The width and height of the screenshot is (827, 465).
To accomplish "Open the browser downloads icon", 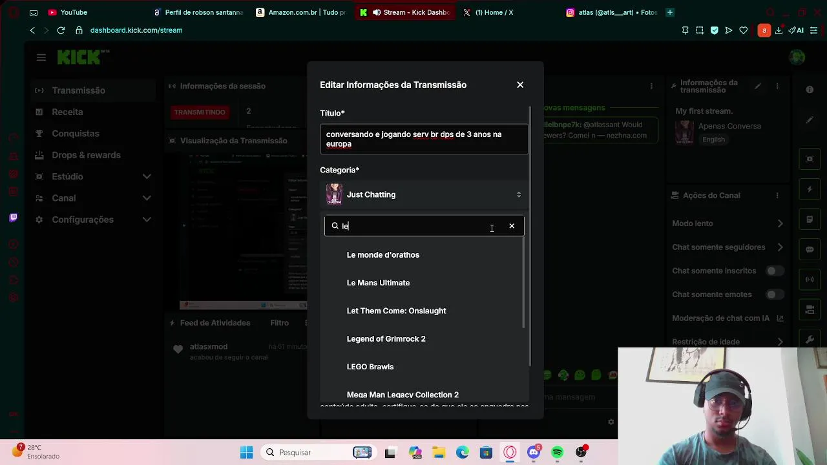I will (x=779, y=30).
